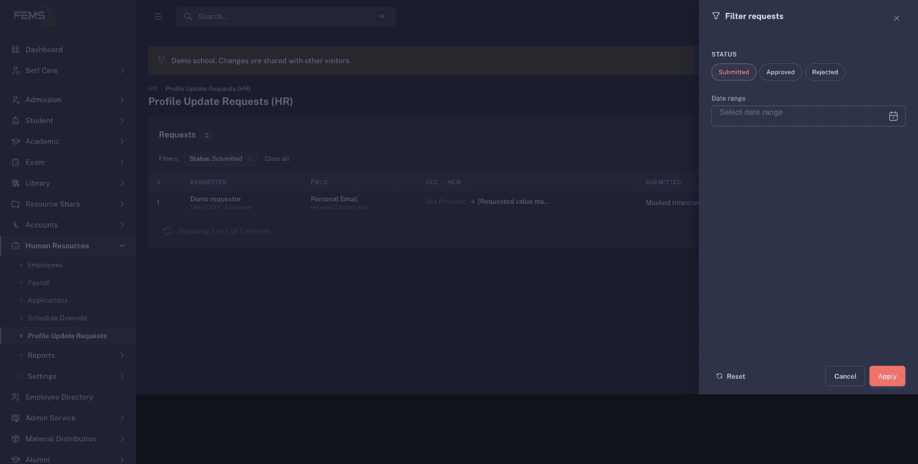The width and height of the screenshot is (918, 464).
Task: Click the Dashboard sidebar icon
Action: click(16, 50)
